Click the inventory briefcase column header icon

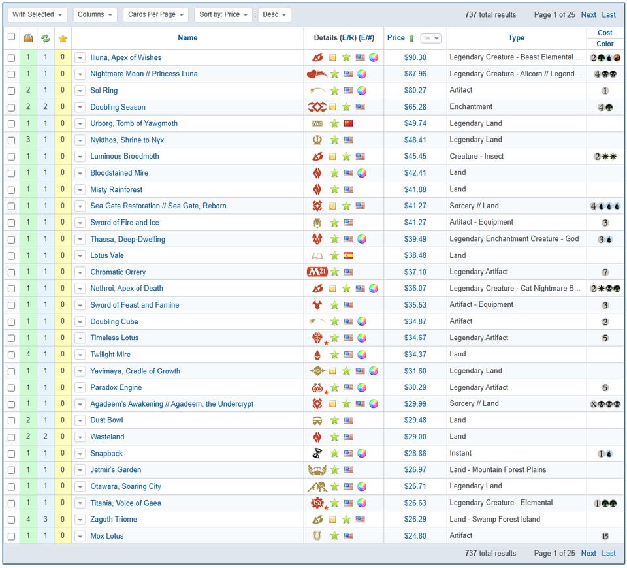pyautogui.click(x=28, y=39)
